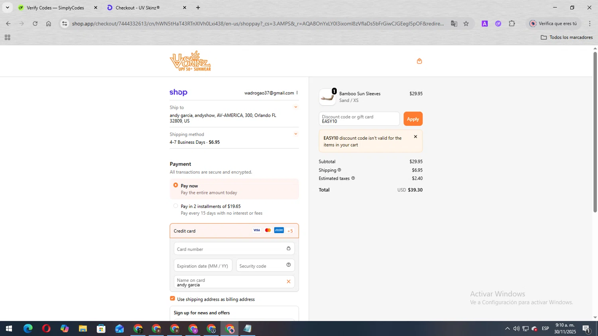Show the +5 more card types
Viewport: 598px width, 336px height.
(290, 231)
